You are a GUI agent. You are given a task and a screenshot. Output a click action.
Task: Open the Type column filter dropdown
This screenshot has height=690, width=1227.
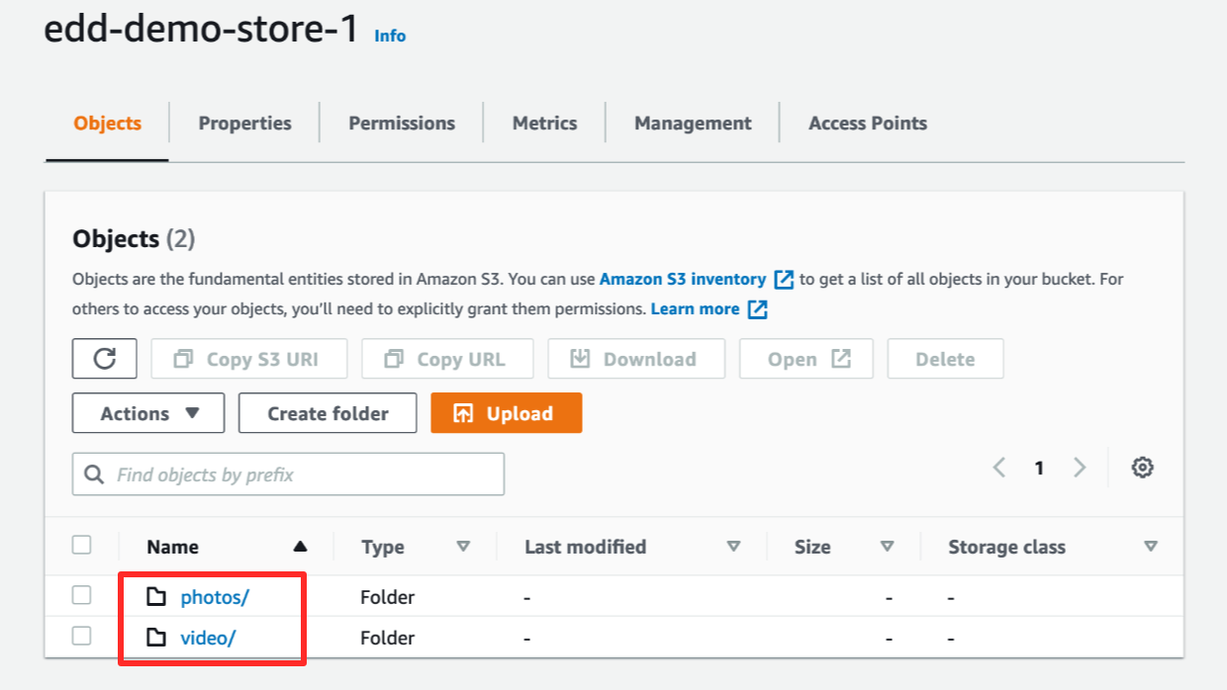click(x=464, y=546)
